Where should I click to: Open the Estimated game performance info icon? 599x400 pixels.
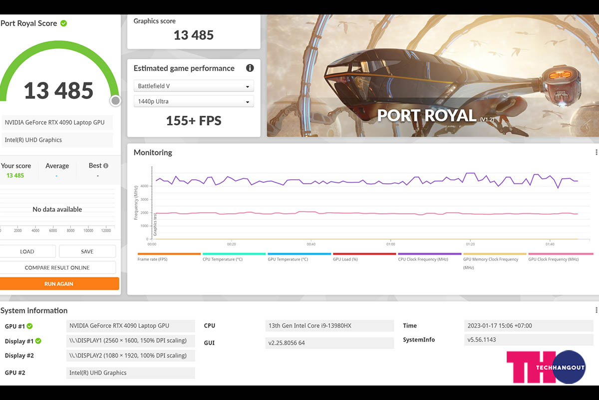tap(250, 68)
